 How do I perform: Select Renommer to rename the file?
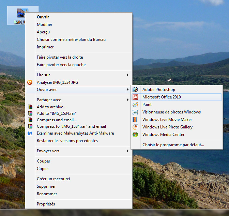pos(46,194)
